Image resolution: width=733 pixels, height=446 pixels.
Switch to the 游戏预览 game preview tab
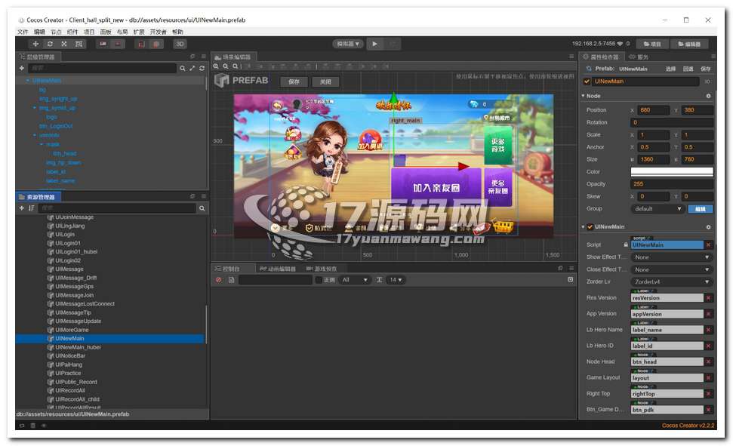coord(321,269)
